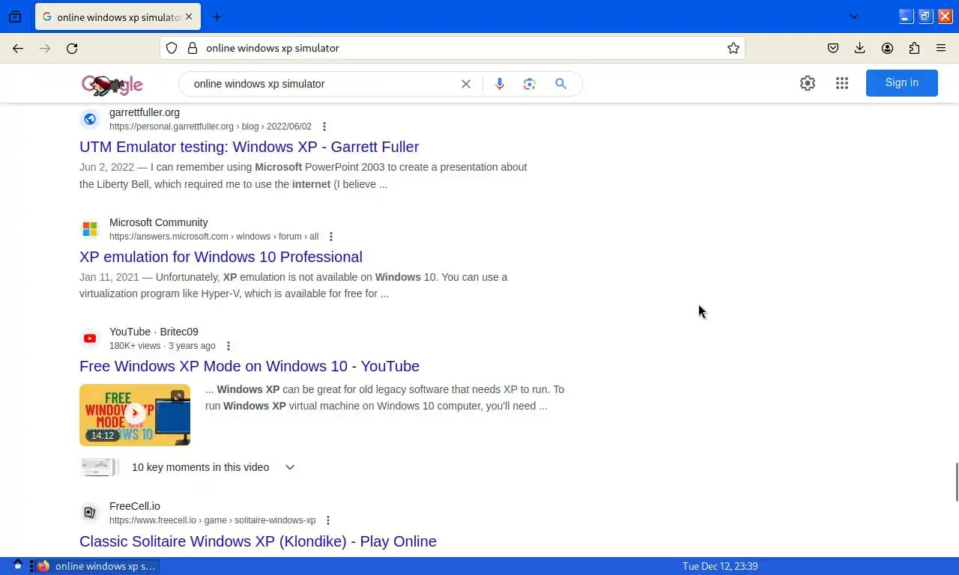The height and width of the screenshot is (575, 959).
Task: Start voice search with microphone icon
Action: click(x=500, y=84)
